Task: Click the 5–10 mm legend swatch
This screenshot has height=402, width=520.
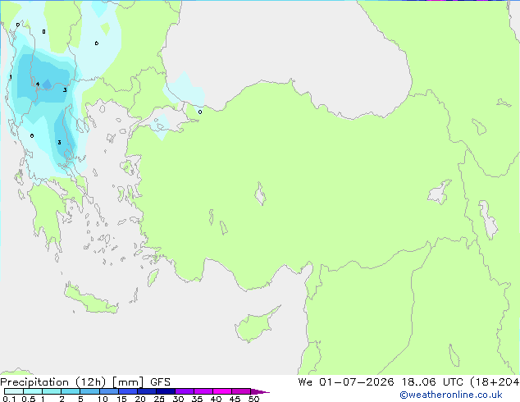Action: 89,391
